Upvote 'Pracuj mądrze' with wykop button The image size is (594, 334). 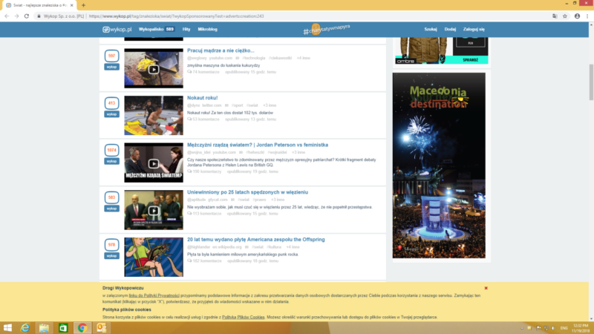point(112,67)
